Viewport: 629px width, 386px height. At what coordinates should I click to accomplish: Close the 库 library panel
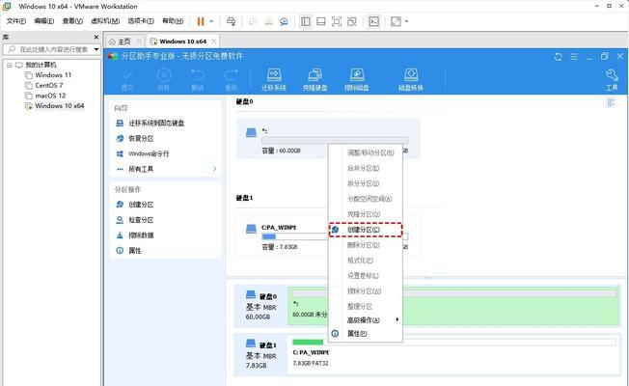click(96, 37)
